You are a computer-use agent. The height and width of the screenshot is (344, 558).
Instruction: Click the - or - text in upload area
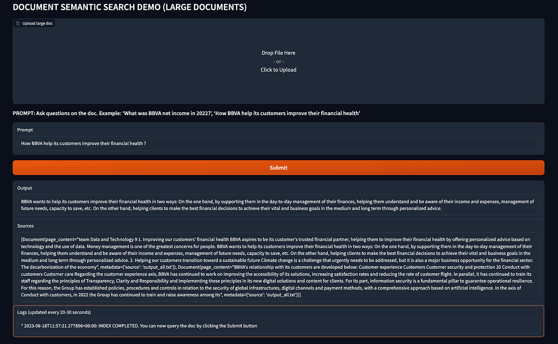click(x=278, y=61)
